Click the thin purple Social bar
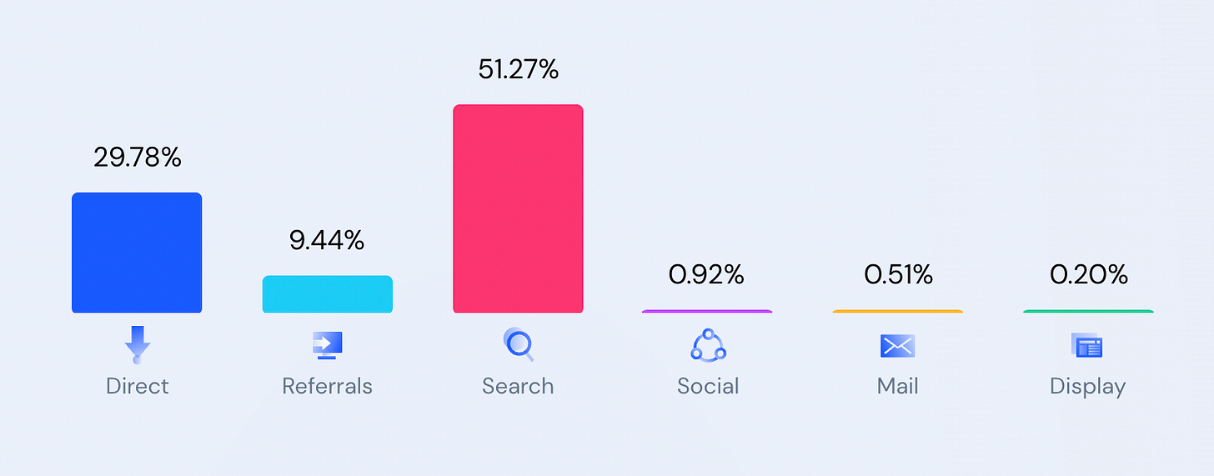1214x476 pixels. tap(707, 311)
